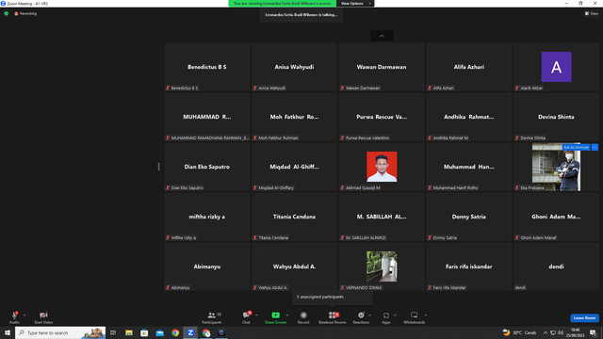Open the Windows Start menu
Image resolution: width=603 pixels, height=339 pixels.
click(x=8, y=332)
